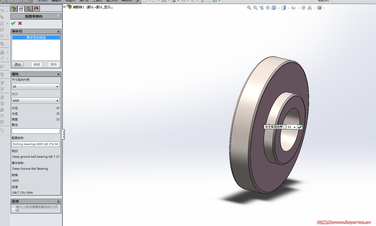Open the DisplayManager color-ball tab
Screen dimensions: 376x226
[36, 9]
